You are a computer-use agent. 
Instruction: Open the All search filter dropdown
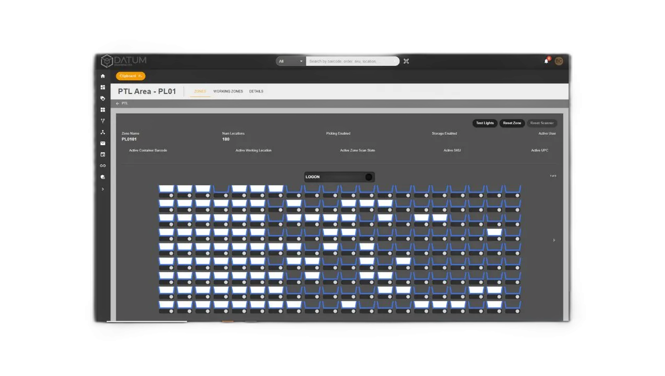290,61
